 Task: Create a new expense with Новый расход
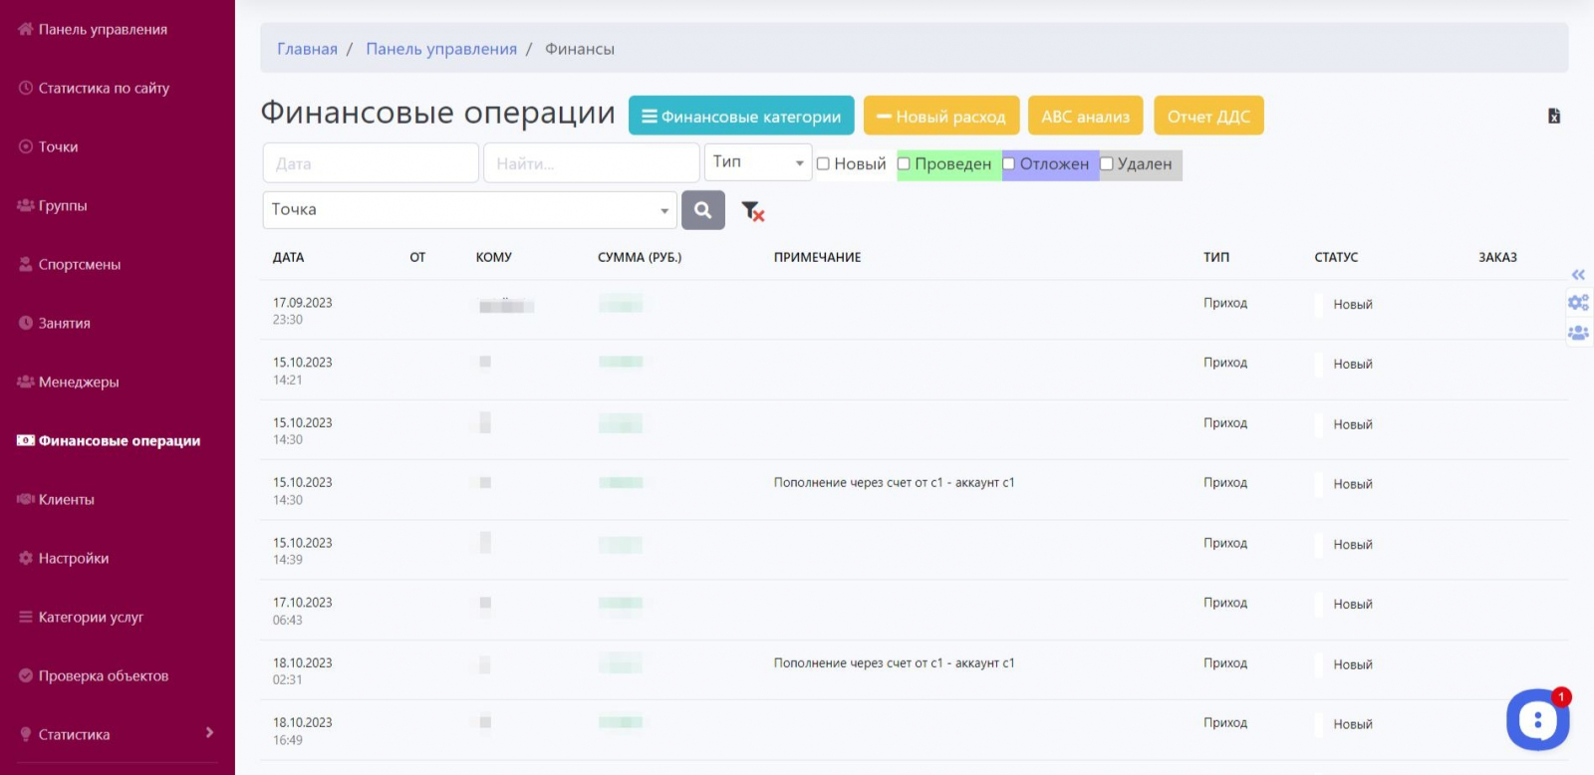941,116
